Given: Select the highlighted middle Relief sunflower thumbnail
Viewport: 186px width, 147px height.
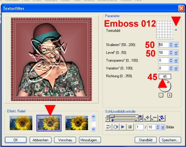Looking at the screenshot, I should [x=49, y=123].
